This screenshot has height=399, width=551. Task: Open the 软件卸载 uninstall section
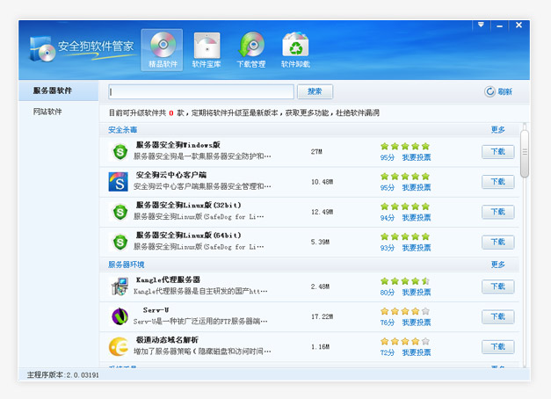(x=295, y=49)
